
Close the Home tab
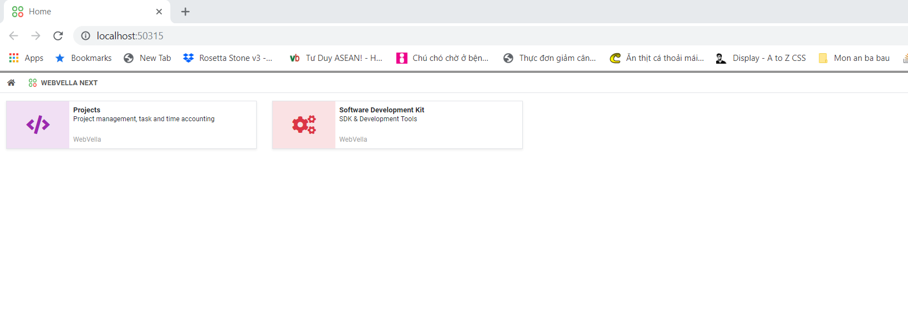click(x=159, y=12)
